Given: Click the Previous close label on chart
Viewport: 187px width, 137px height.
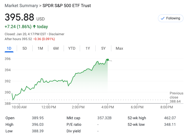Looking at the screenshot, I should (176, 95).
